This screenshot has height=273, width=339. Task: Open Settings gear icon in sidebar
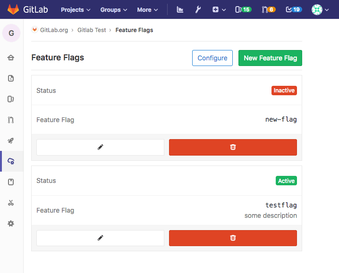coord(11,223)
